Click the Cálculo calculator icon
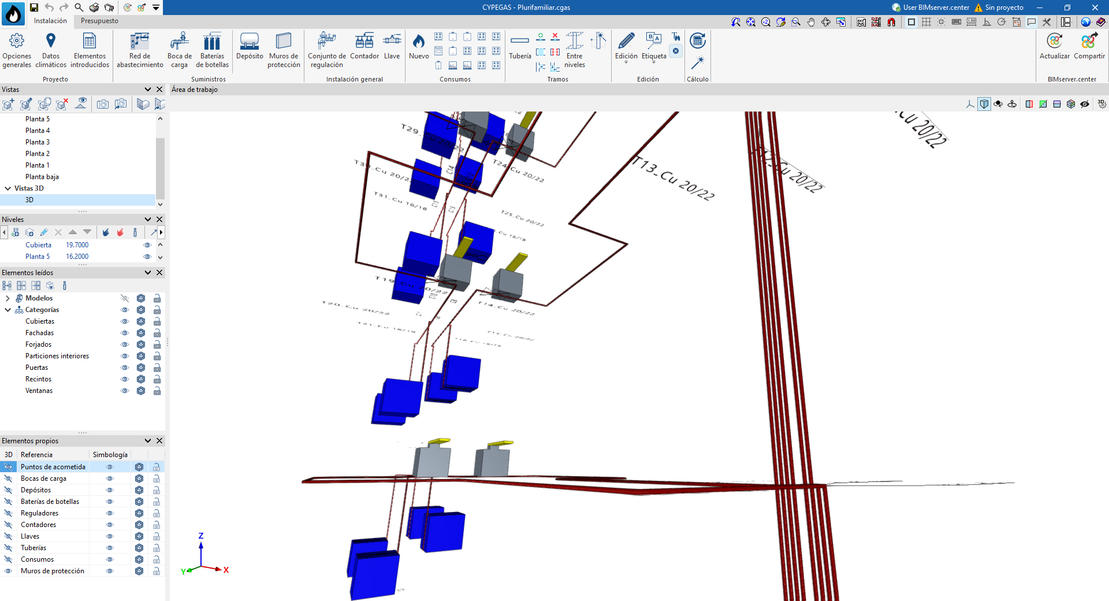 pos(698,40)
